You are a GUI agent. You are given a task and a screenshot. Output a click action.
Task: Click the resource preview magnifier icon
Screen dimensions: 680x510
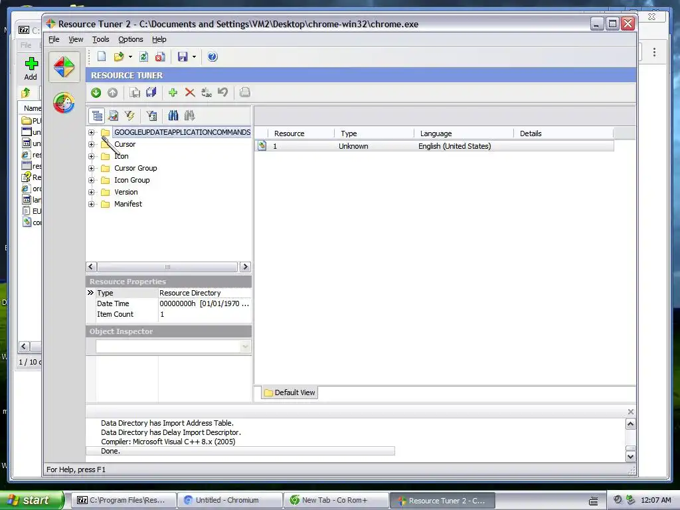(x=113, y=116)
